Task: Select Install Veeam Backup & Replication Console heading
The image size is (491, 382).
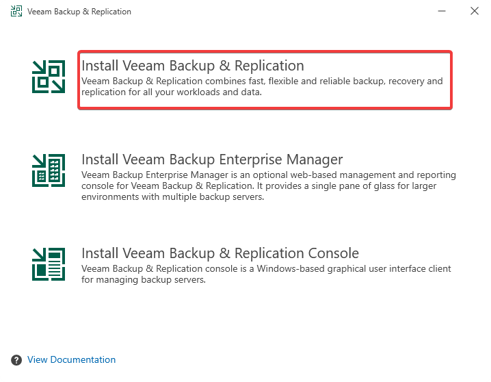Action: [220, 253]
